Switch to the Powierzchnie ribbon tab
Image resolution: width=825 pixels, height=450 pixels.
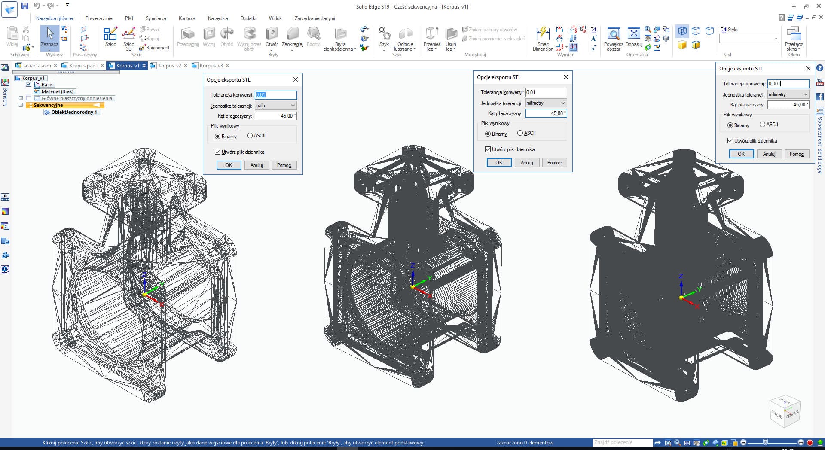(98, 18)
